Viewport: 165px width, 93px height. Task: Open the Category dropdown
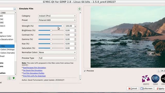pyautogui.click(x=57, y=16)
